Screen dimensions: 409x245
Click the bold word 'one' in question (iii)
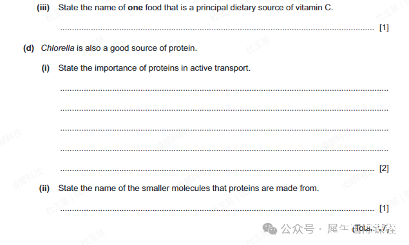[x=135, y=8]
